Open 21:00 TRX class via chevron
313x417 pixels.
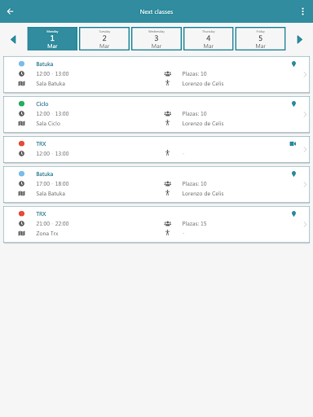pyautogui.click(x=305, y=225)
